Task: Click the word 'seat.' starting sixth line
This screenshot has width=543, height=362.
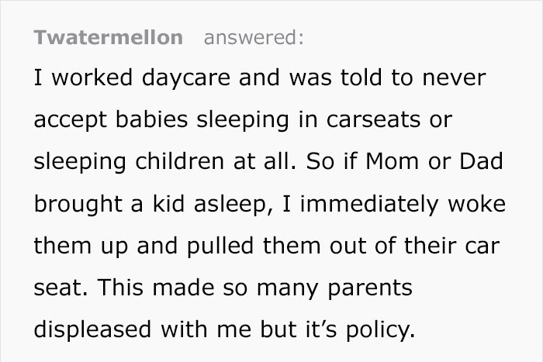Action: 61,288
